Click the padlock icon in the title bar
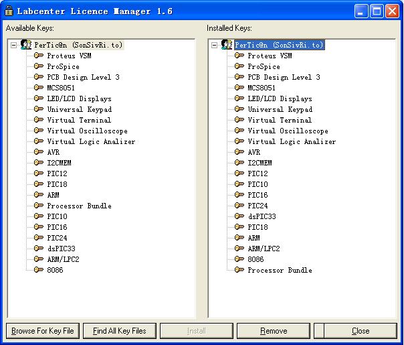This screenshot has height=345, width=404. [x=9, y=11]
